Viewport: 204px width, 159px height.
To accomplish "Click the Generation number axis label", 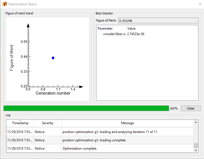I will 53,93.
